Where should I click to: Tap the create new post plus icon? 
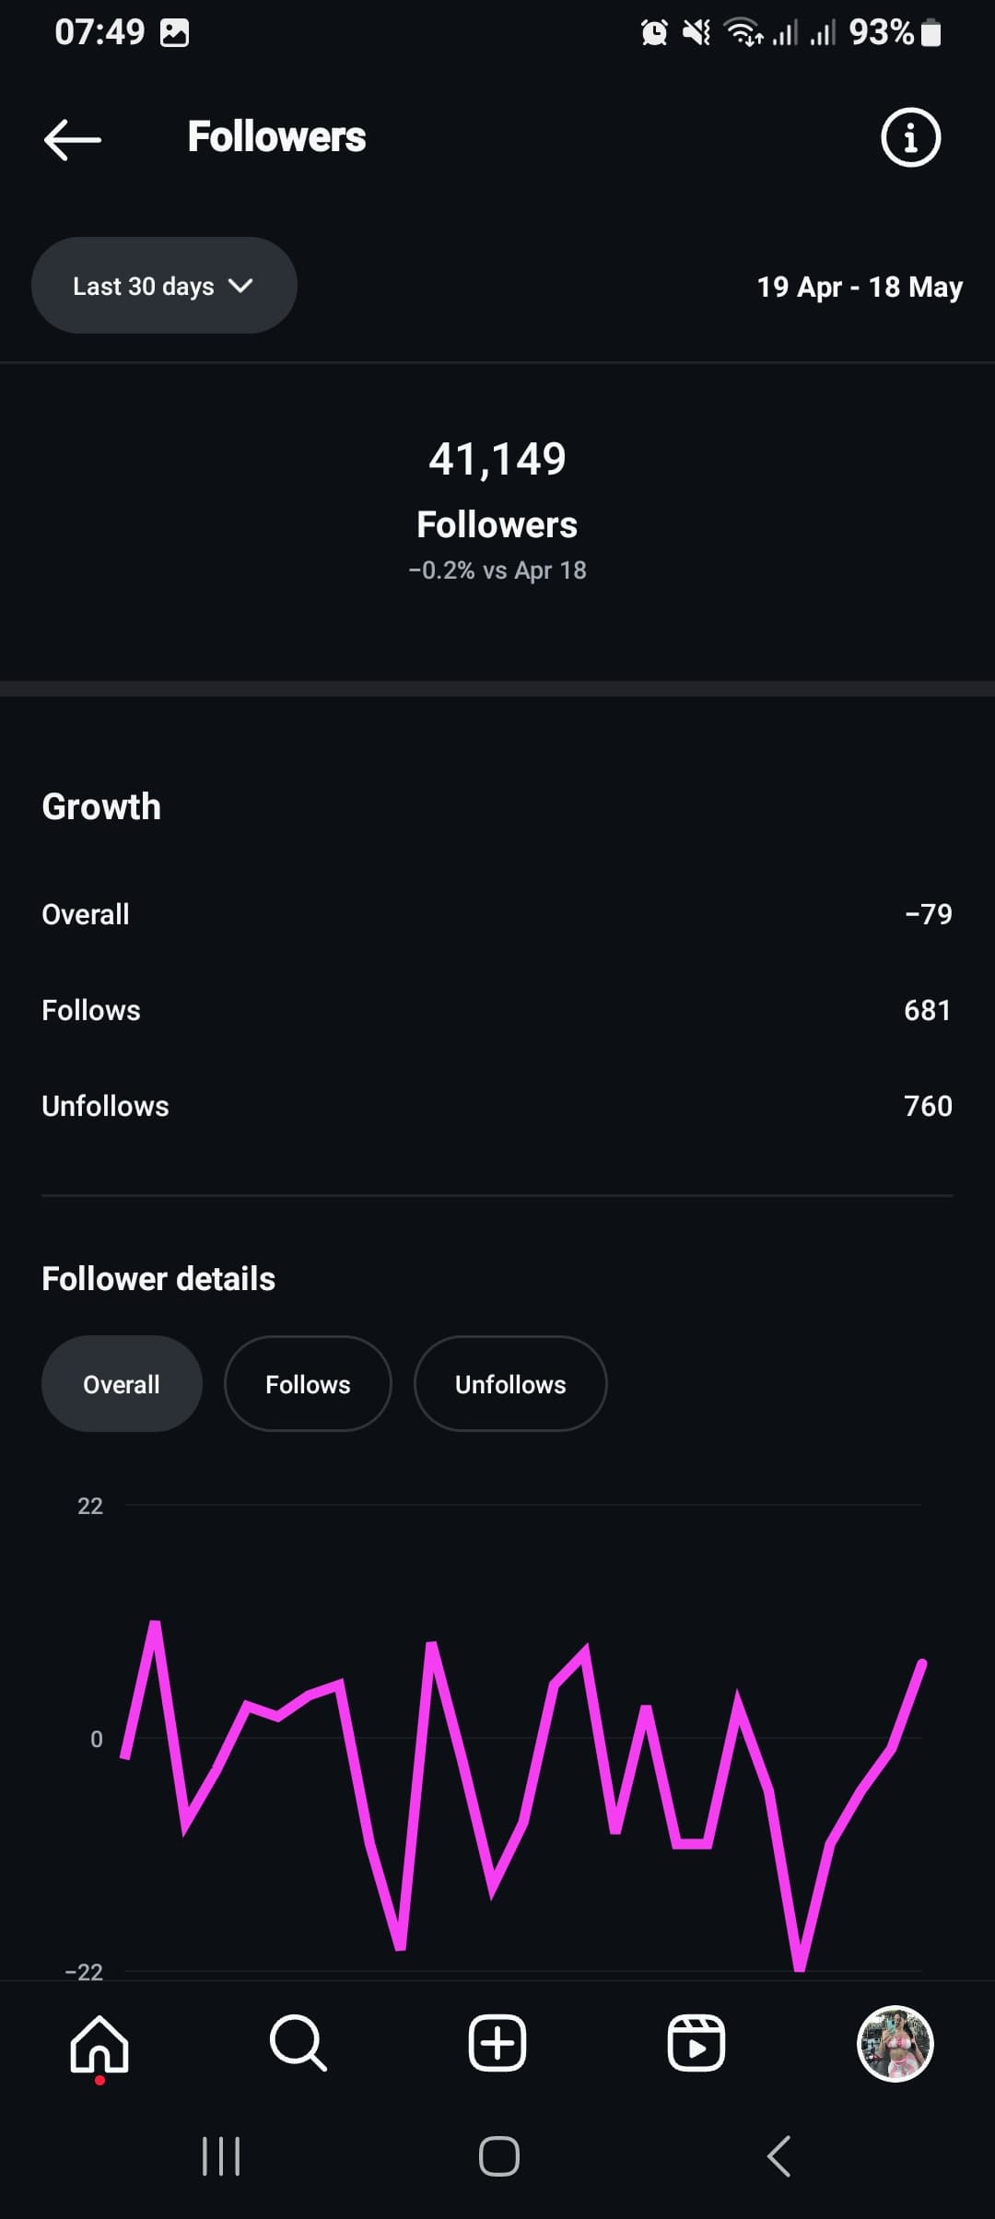click(x=497, y=2043)
